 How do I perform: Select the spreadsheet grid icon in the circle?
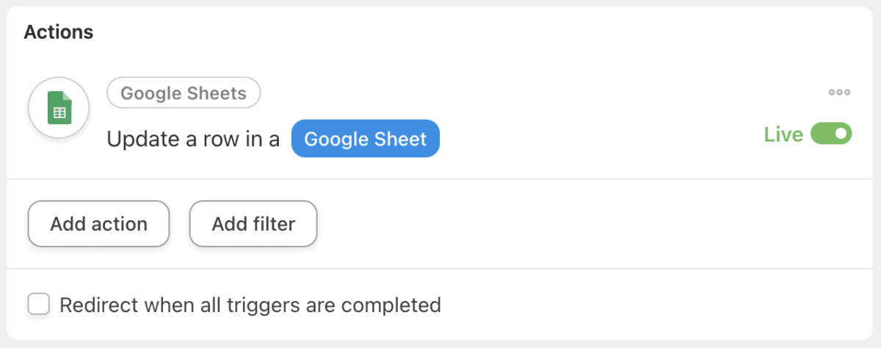pos(59,109)
